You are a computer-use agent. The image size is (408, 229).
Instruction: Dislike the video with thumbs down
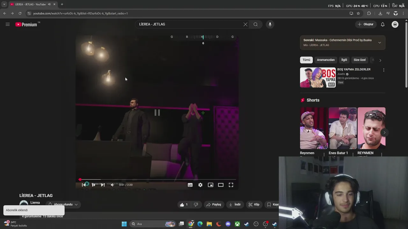pos(196,205)
